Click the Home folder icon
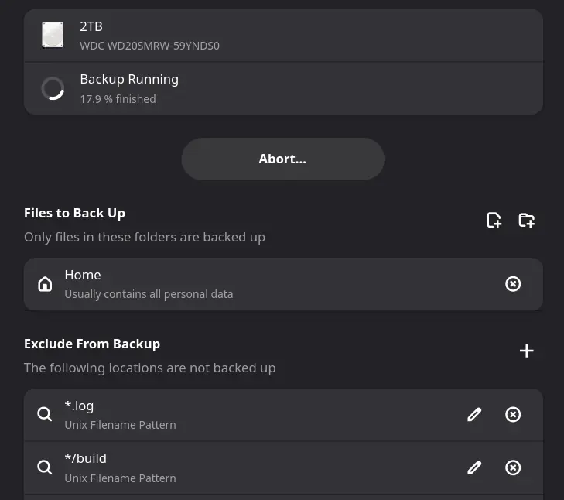 (45, 283)
